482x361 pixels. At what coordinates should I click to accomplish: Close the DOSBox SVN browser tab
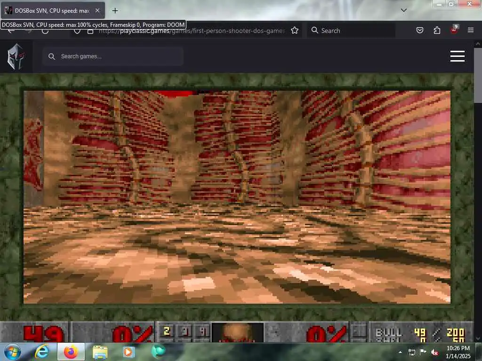pos(97,10)
